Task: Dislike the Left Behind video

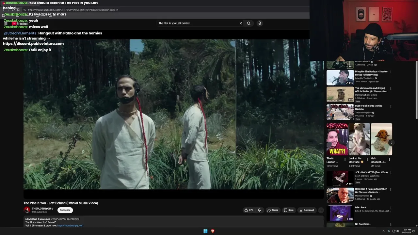Action: pyautogui.click(x=260, y=210)
